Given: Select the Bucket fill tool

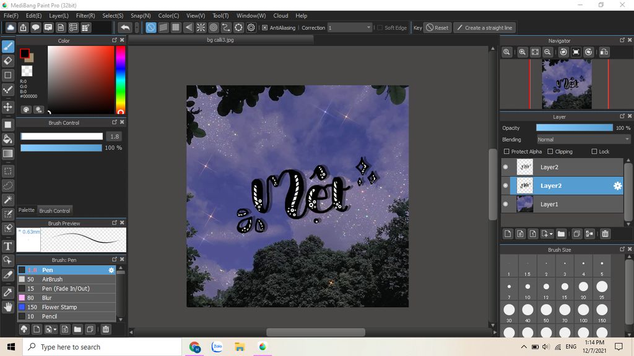Looking at the screenshot, I should point(7,139).
